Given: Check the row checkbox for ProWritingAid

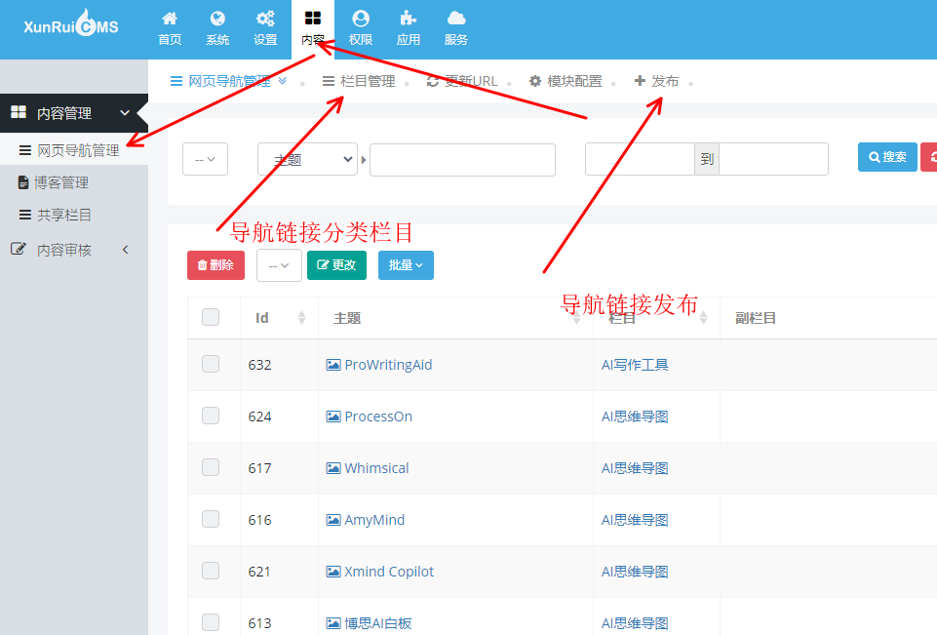Looking at the screenshot, I should click(x=210, y=365).
